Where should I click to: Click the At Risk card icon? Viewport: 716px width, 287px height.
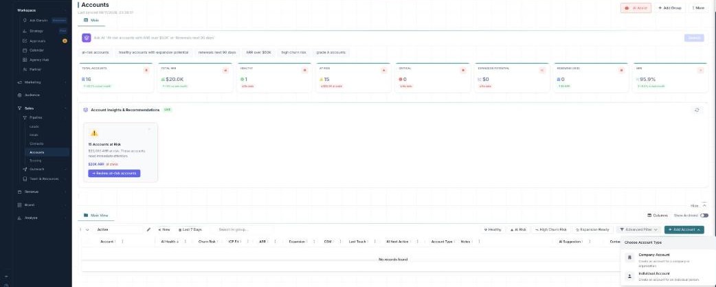[x=383, y=70]
